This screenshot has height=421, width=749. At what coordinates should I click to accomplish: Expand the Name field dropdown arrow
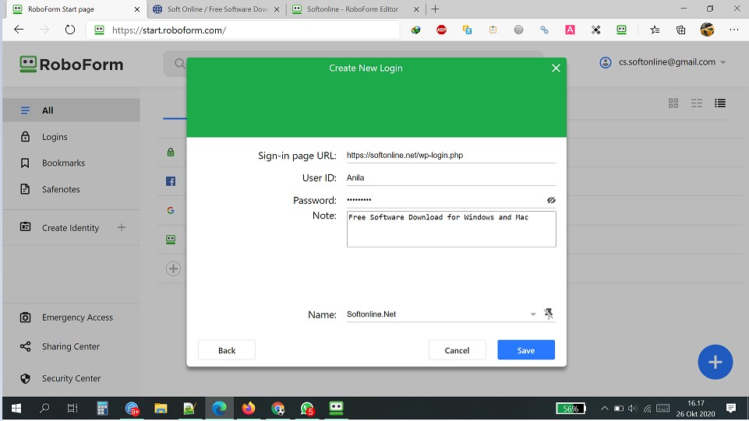532,314
